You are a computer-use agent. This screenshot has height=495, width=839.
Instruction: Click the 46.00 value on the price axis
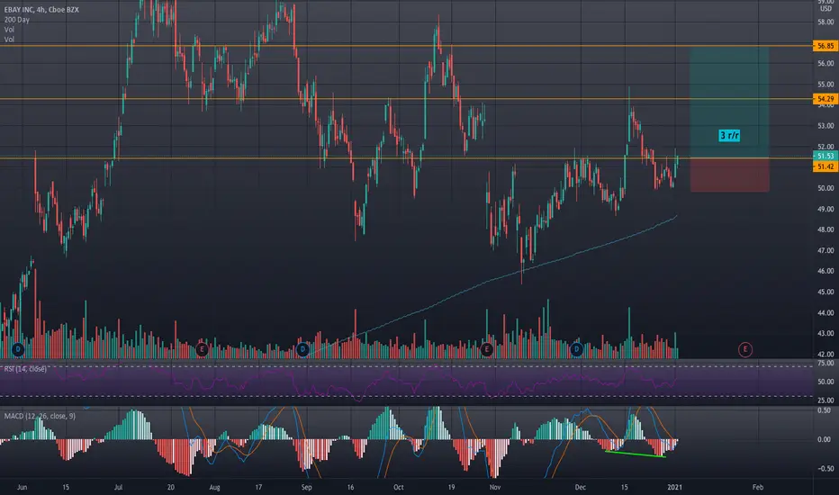(825, 271)
